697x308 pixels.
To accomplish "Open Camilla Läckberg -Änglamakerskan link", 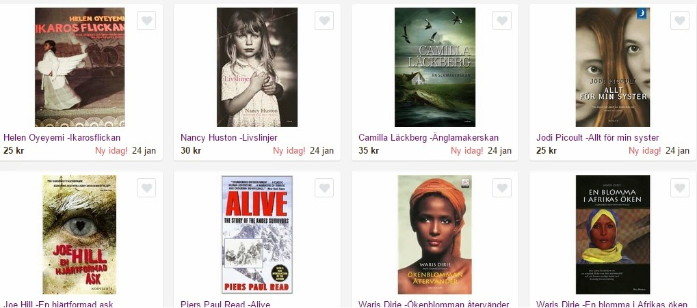I will click(428, 137).
